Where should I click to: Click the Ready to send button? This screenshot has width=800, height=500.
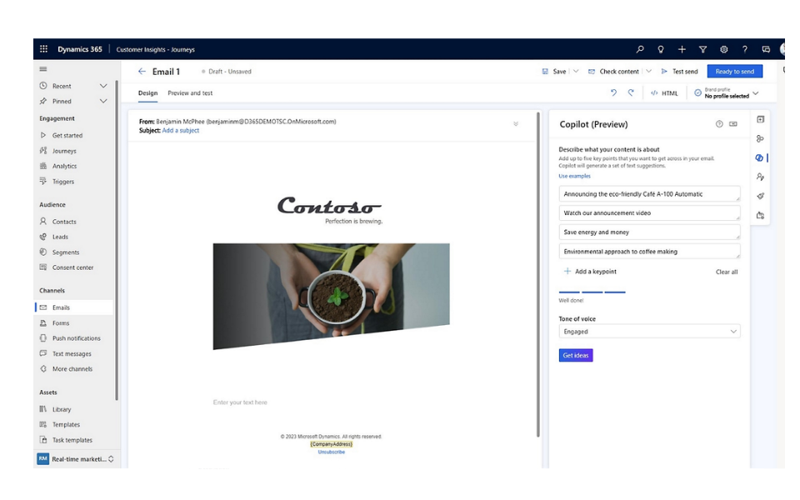tap(735, 72)
